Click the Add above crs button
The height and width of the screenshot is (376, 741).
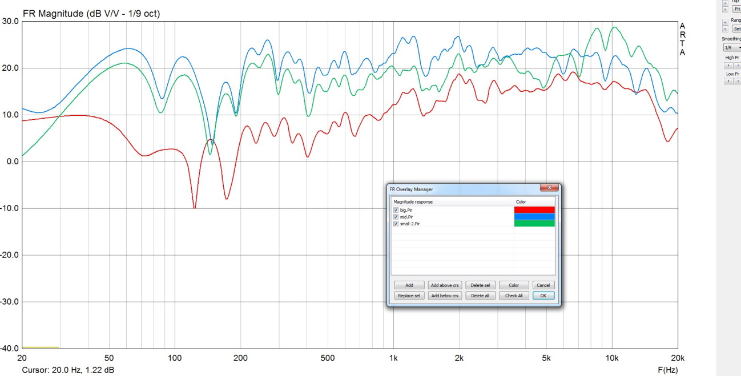(445, 285)
